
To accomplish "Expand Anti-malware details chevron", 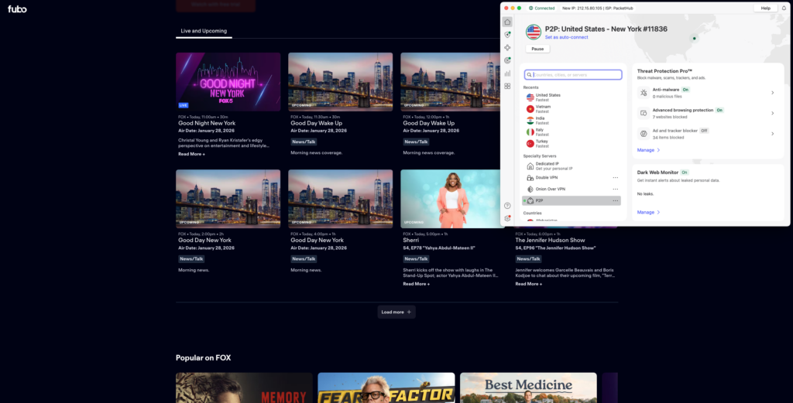I will tap(772, 93).
